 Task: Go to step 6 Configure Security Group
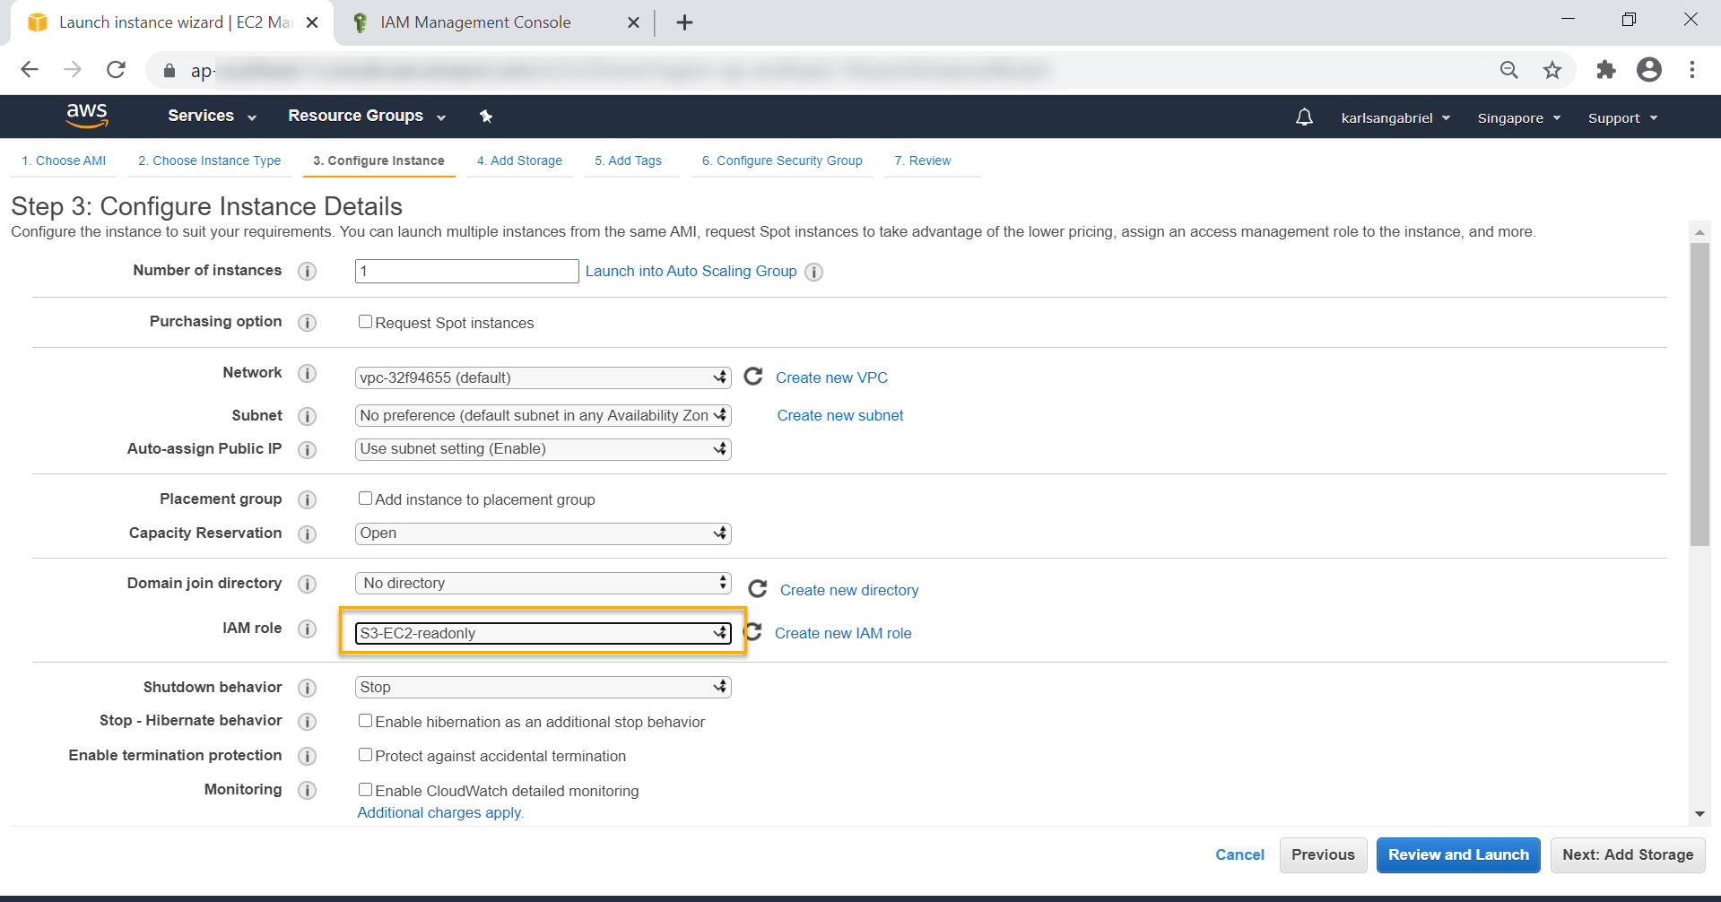pos(782,160)
